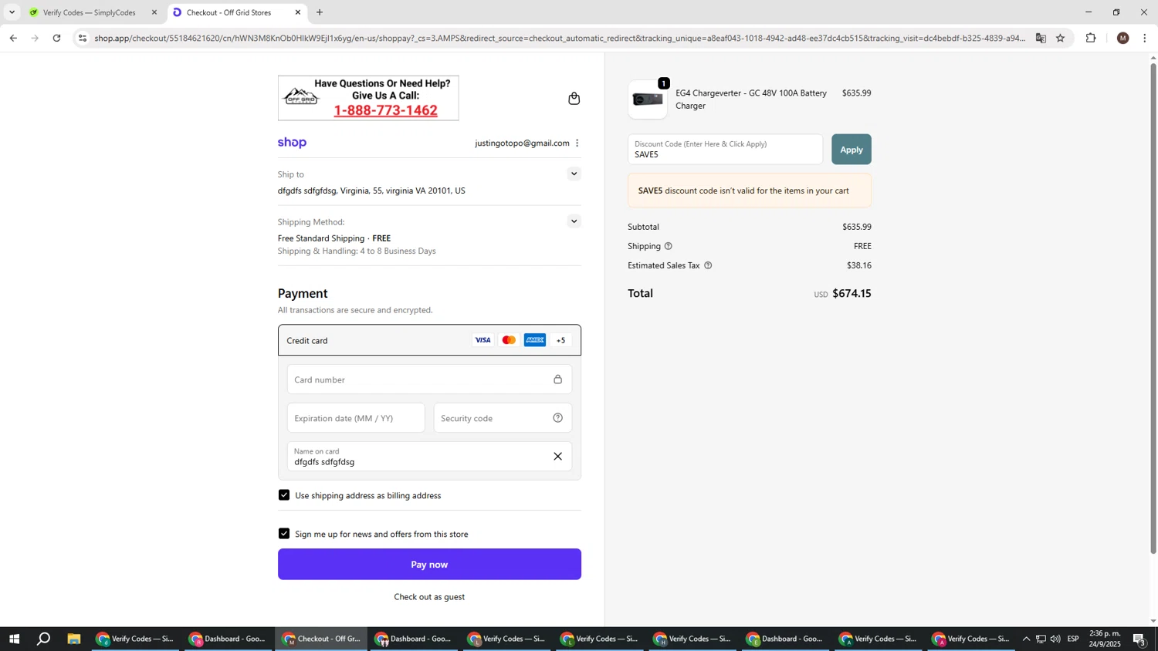Viewport: 1158px width, 651px height.
Task: Open Chrome's three-dot menu
Action: [1144, 38]
